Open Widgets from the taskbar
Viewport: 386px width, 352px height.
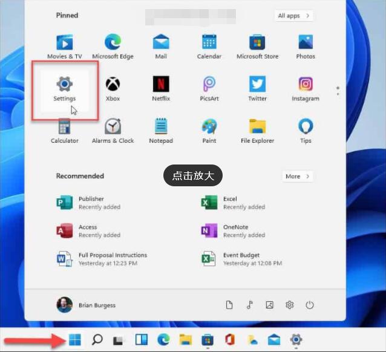point(142,340)
